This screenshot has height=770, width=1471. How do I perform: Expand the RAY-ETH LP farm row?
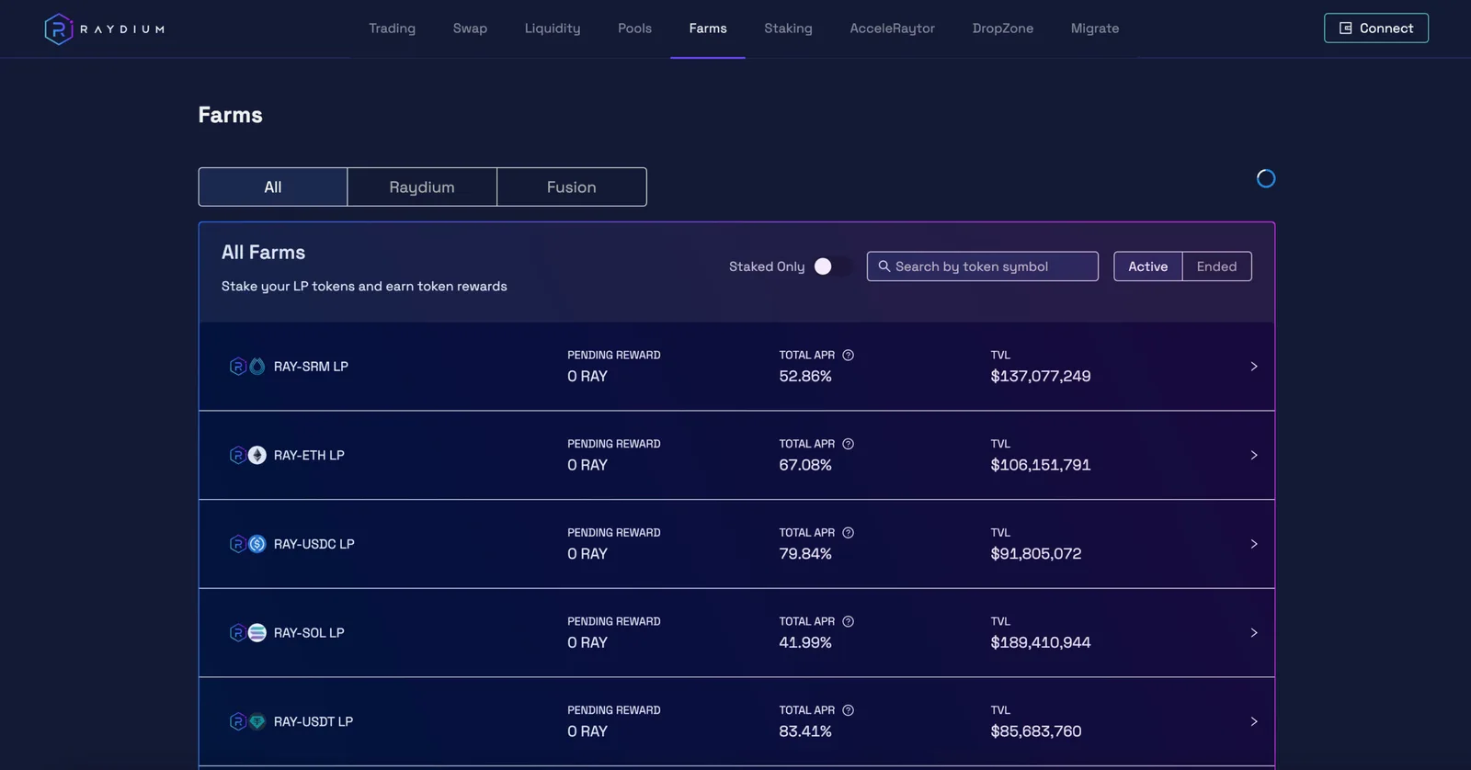(1254, 456)
